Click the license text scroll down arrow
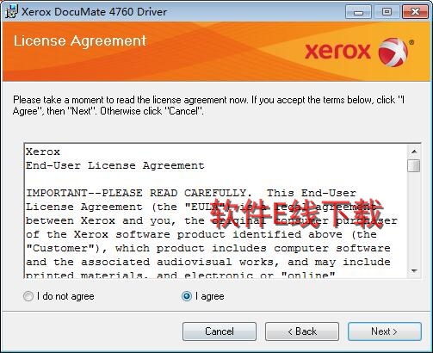 [414, 270]
